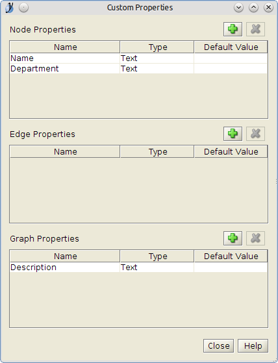Add a new graph property with green plus
The height and width of the screenshot is (363, 278).
[233, 238]
